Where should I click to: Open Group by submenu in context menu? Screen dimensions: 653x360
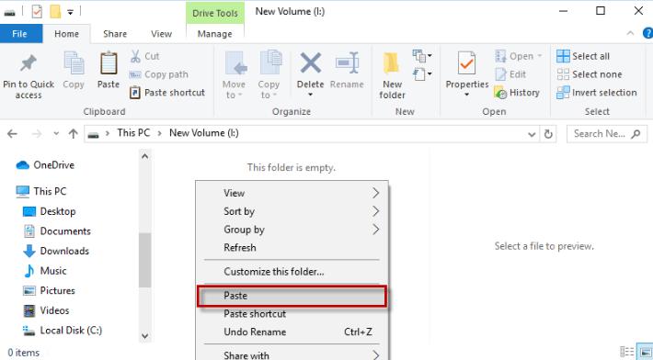coord(292,230)
